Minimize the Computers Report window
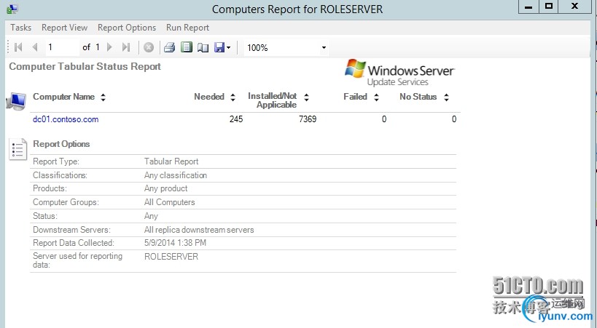Viewport: 597px width, 328px height. coord(528,7)
